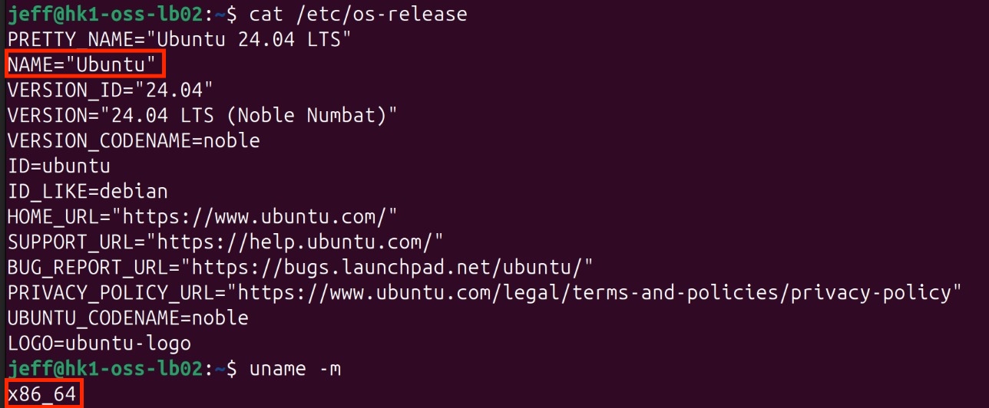Click the highlighted NAME="Ubuntu" box
Image resolution: width=989 pixels, height=408 pixels.
click(x=86, y=65)
